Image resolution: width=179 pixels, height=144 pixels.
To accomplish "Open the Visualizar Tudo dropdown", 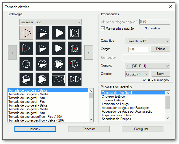I will pyautogui.click(x=51, y=22).
